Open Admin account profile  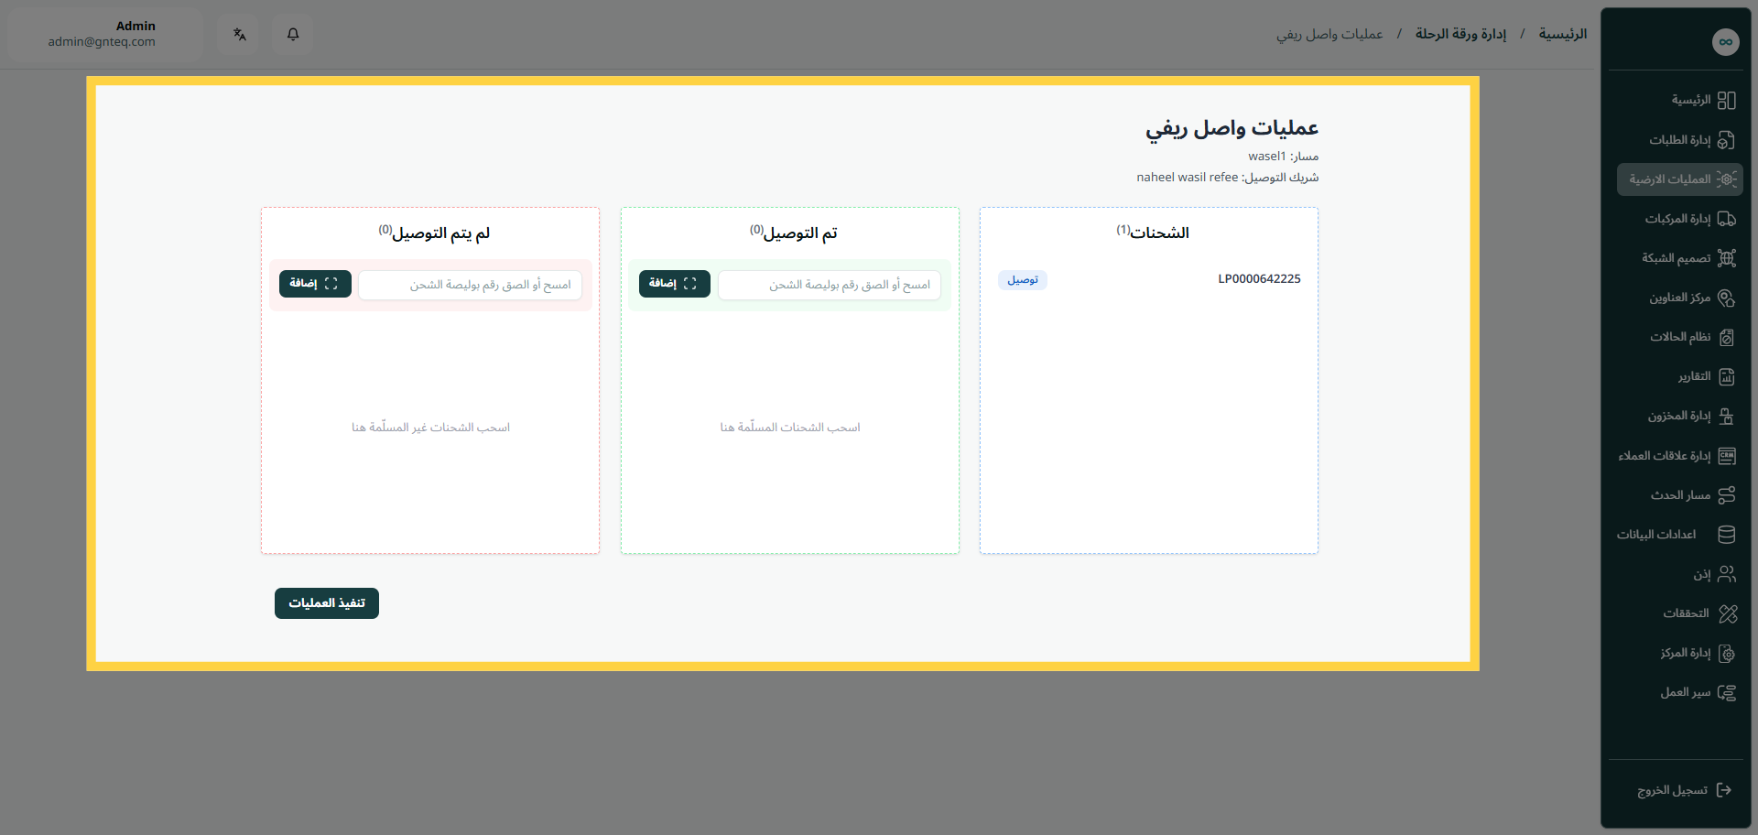104,34
